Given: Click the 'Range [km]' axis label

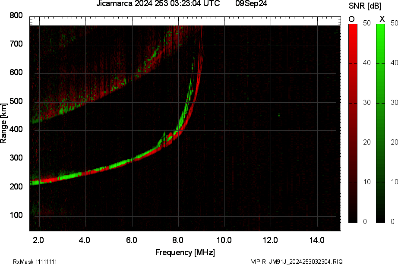Looking at the screenshot, I should coord(3,123).
